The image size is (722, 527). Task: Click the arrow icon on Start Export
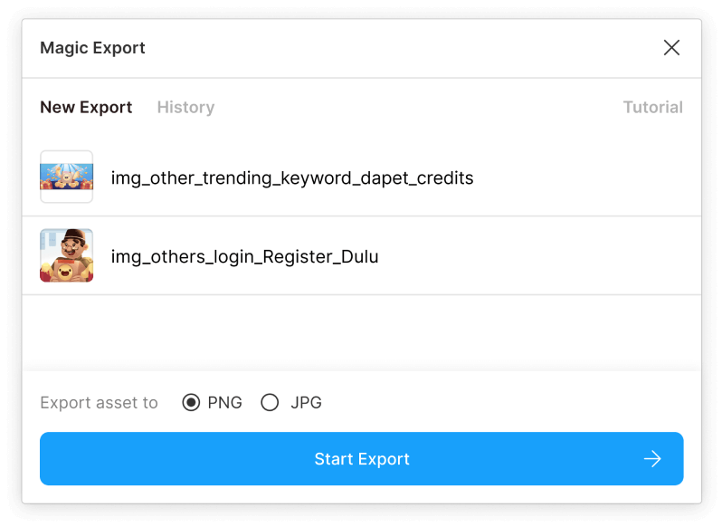coord(652,459)
